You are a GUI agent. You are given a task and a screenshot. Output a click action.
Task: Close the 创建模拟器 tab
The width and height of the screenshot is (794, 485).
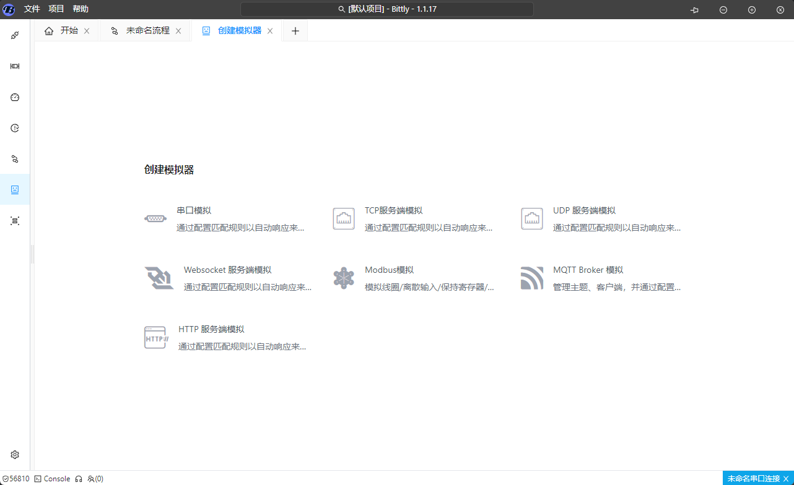(270, 31)
